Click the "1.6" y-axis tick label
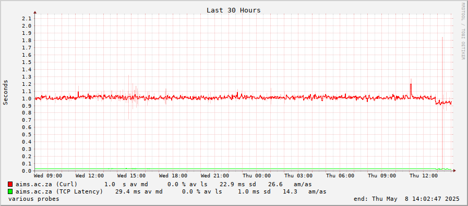The image size is (468, 206). pyautogui.click(x=26, y=55)
